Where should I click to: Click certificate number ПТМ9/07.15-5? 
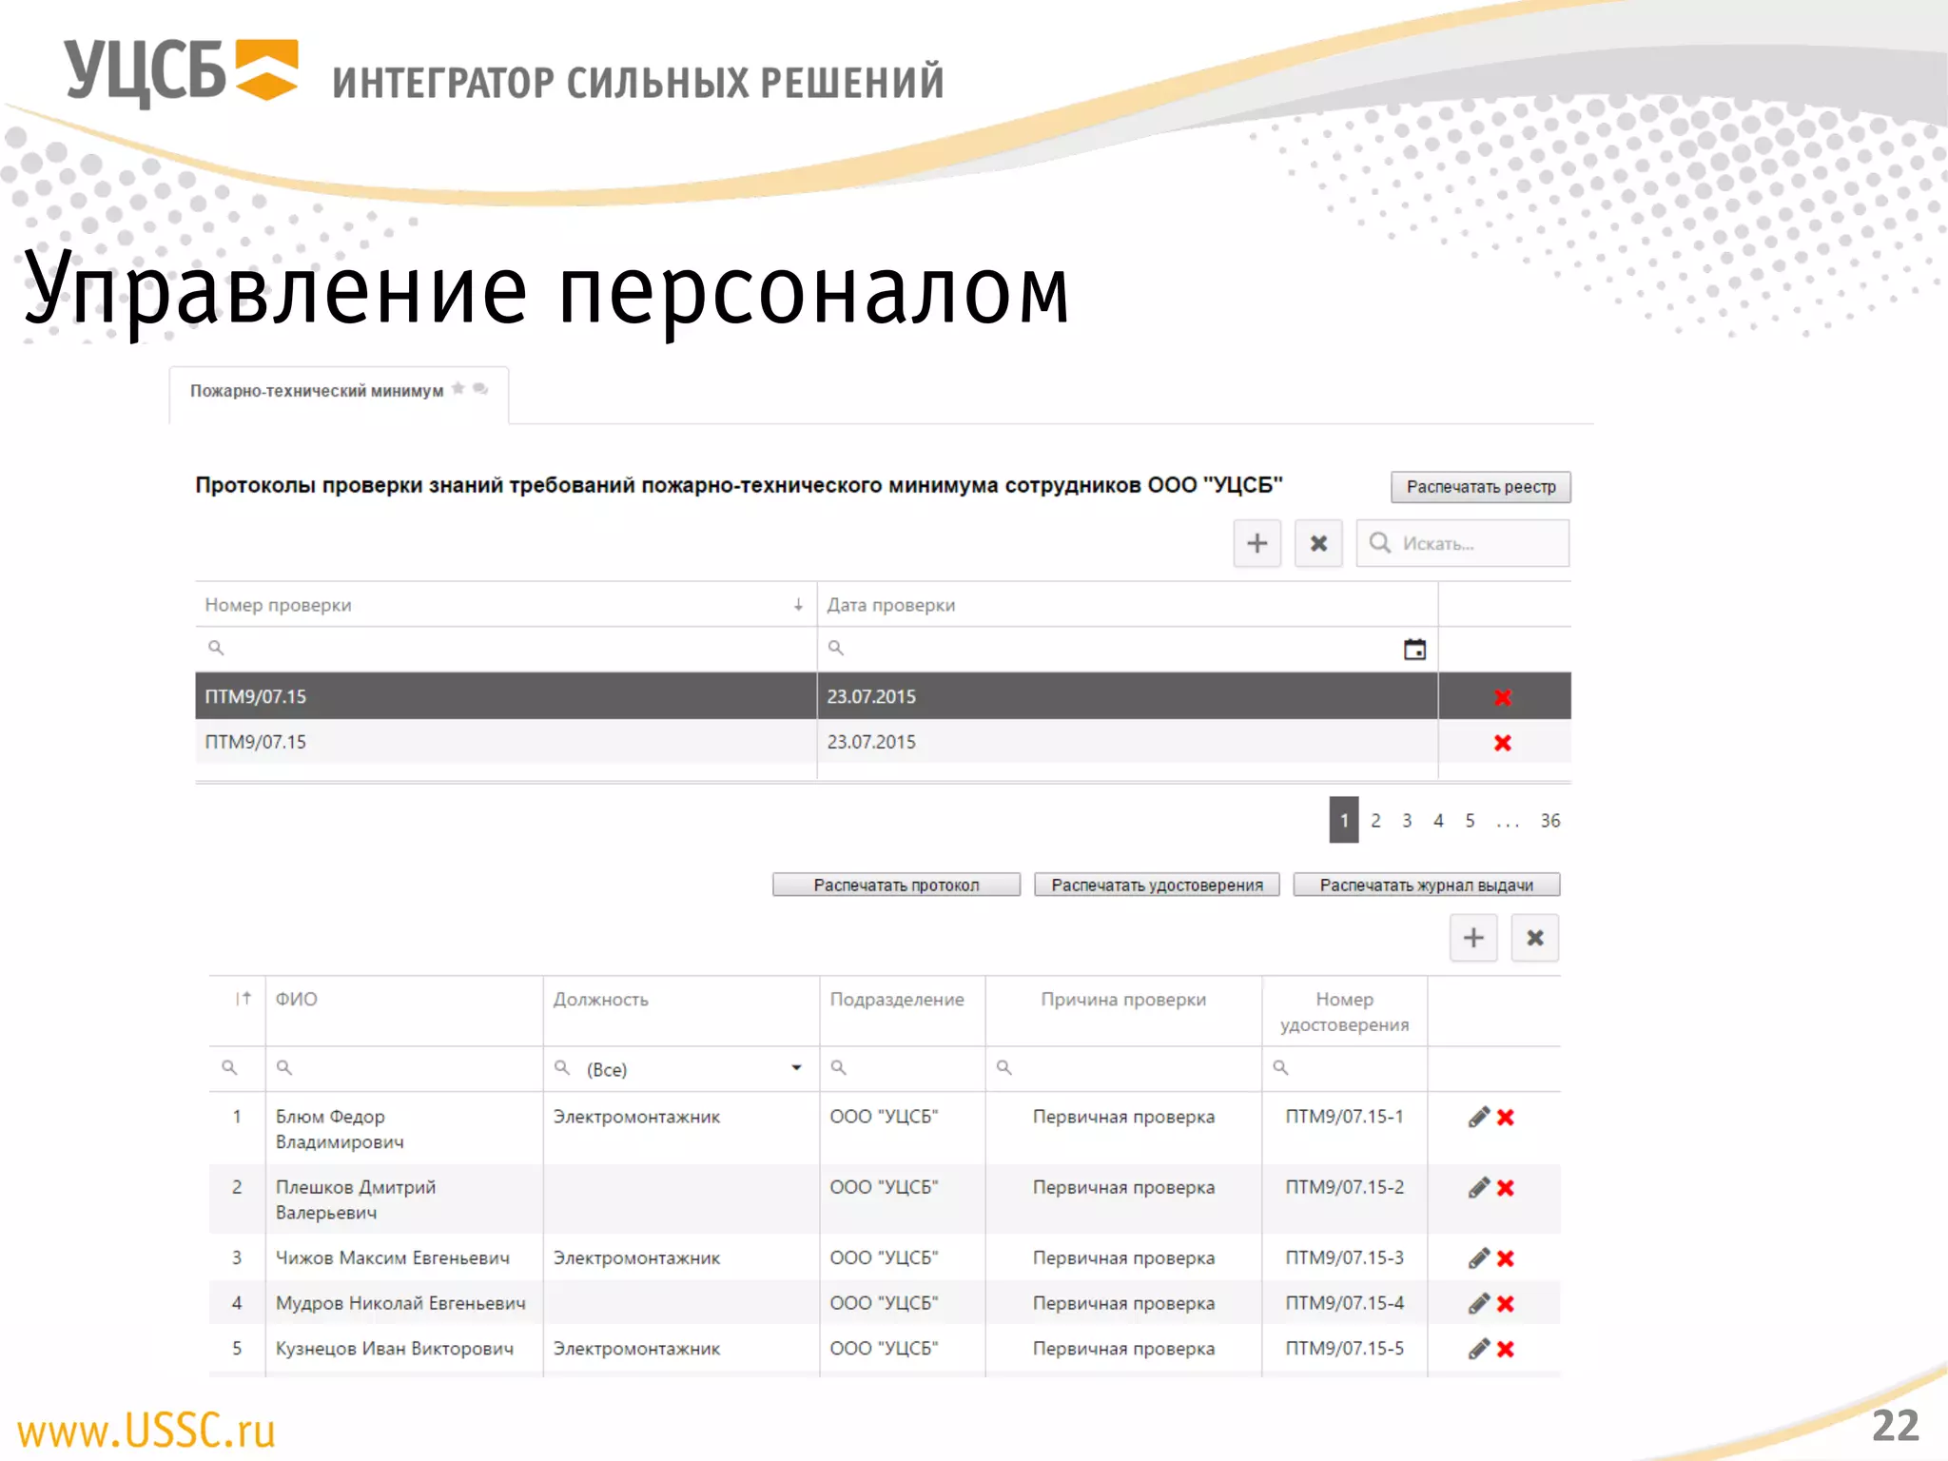click(1345, 1349)
